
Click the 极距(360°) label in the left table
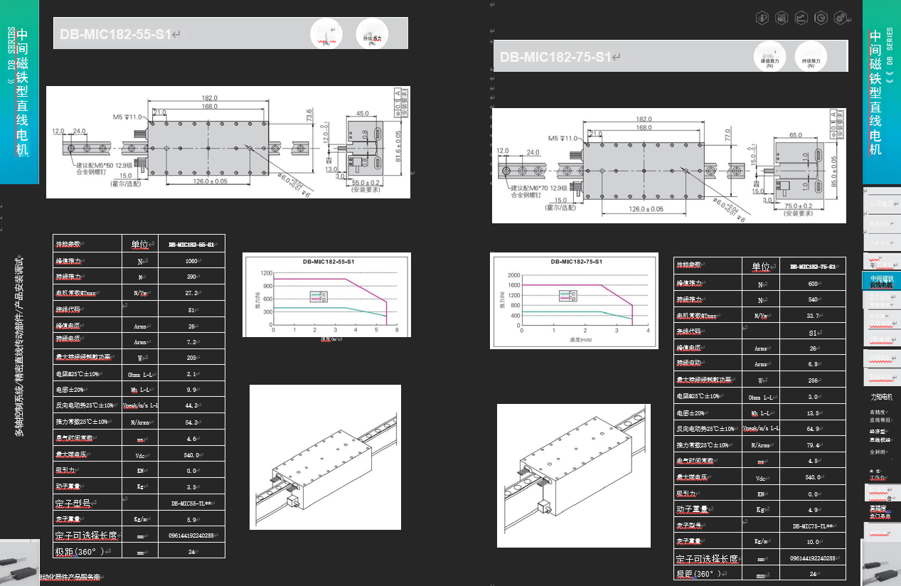point(81,551)
